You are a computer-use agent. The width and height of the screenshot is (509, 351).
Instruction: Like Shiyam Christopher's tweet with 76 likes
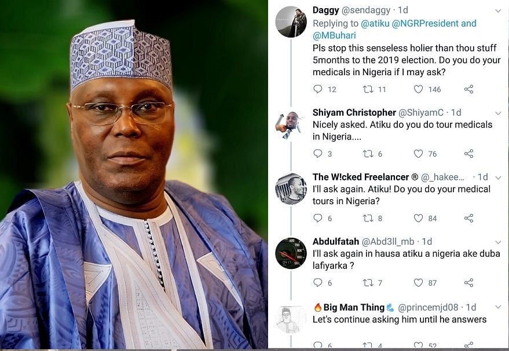(x=418, y=154)
